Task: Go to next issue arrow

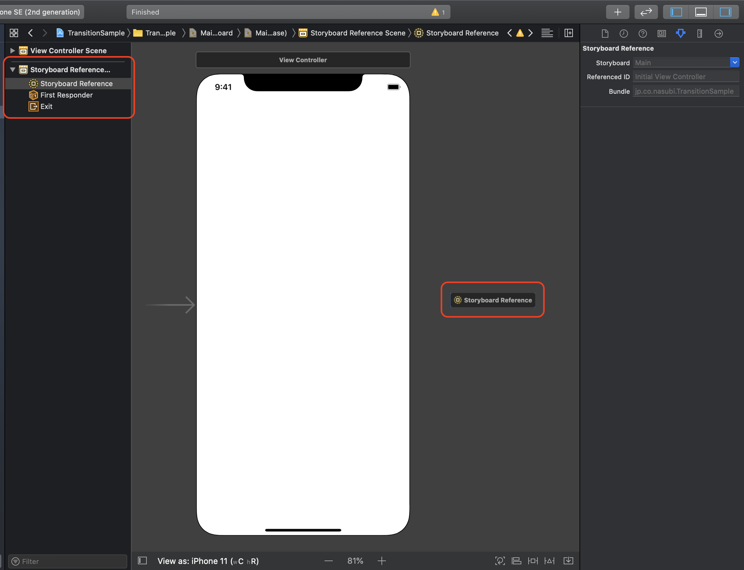Action: pos(530,33)
